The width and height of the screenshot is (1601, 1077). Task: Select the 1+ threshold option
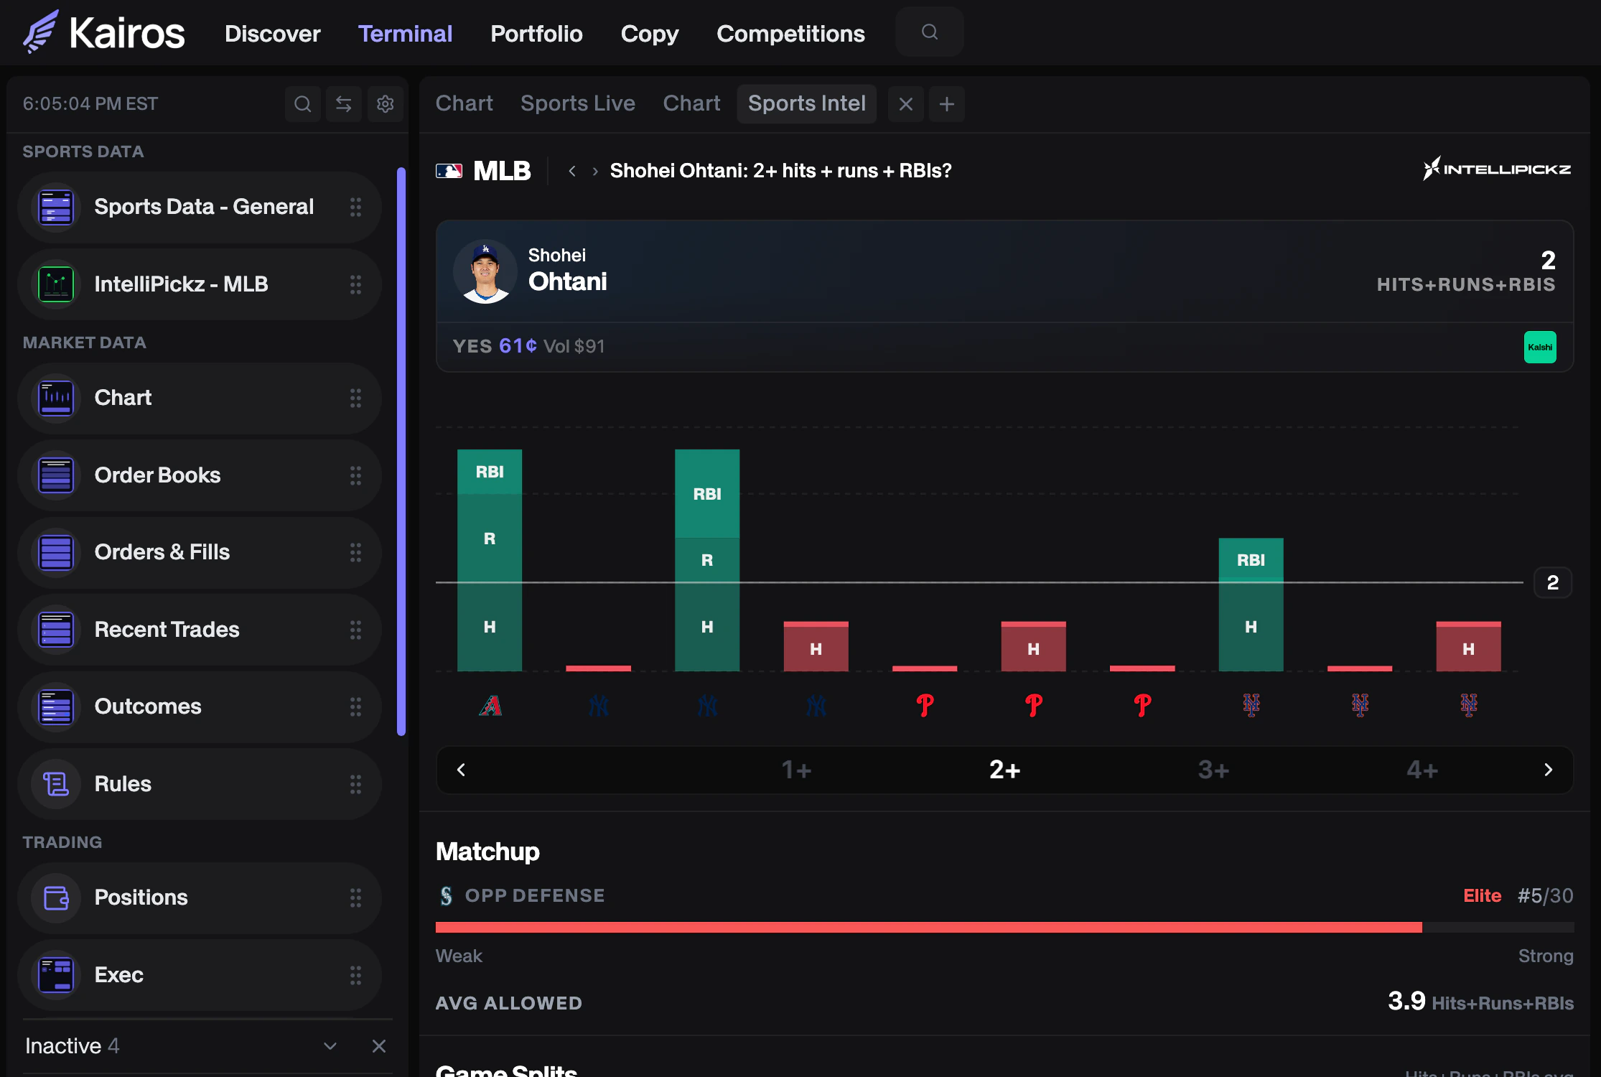pos(796,770)
